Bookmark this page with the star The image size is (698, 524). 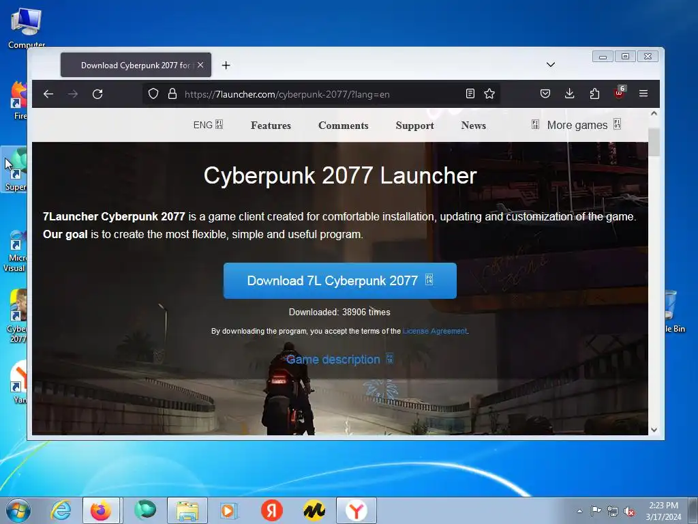(x=489, y=93)
